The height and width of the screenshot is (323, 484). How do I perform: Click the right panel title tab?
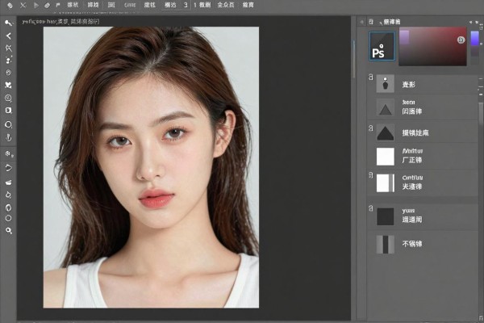coord(392,22)
